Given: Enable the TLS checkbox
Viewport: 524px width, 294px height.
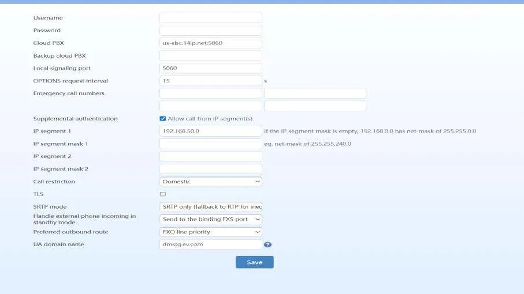Looking at the screenshot, I should click(163, 194).
